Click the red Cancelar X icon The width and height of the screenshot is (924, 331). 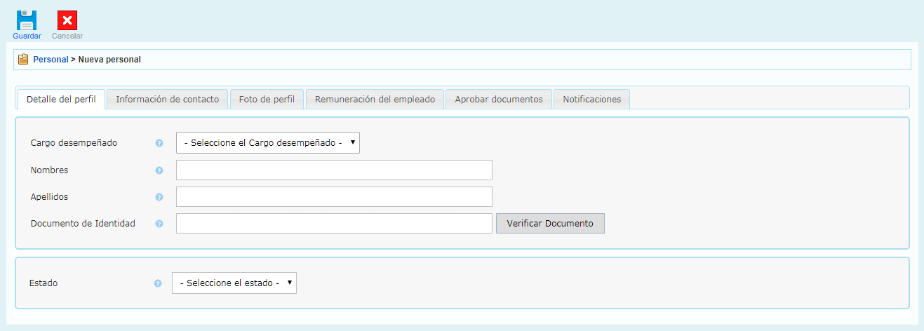point(67,20)
